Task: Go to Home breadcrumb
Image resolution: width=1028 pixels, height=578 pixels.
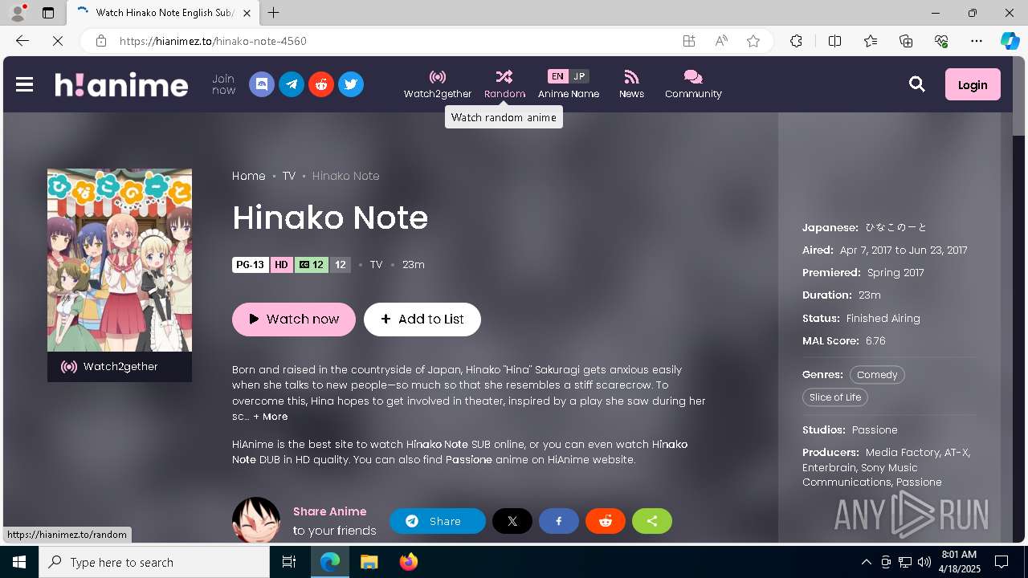Action: click(x=249, y=176)
